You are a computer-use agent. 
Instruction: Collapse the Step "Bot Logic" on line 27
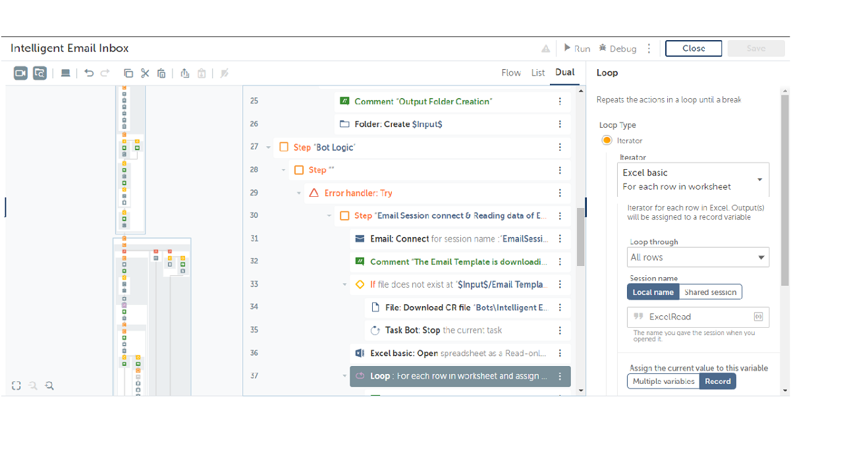point(269,147)
